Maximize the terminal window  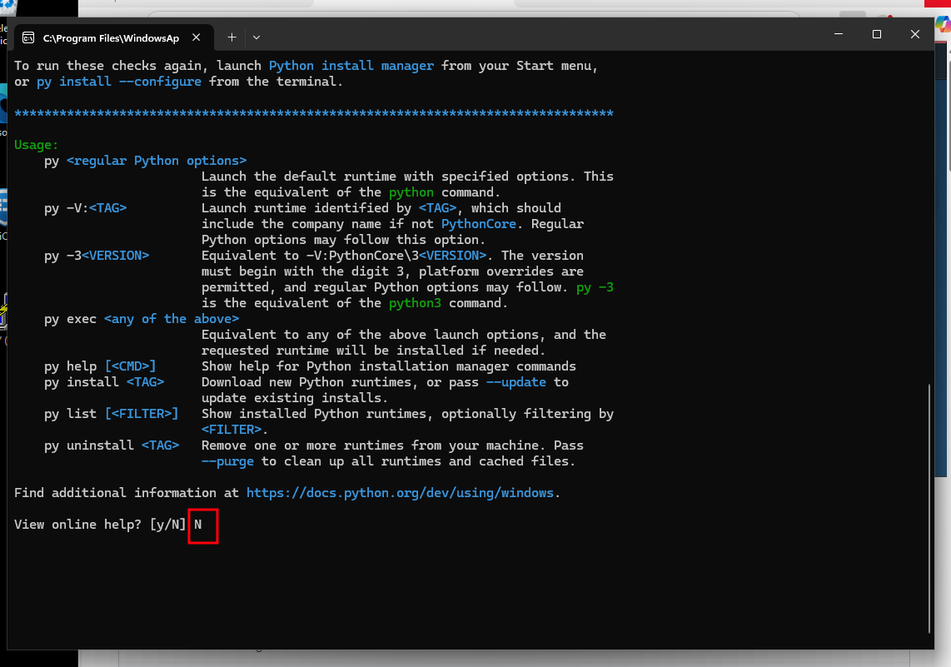[x=877, y=34]
